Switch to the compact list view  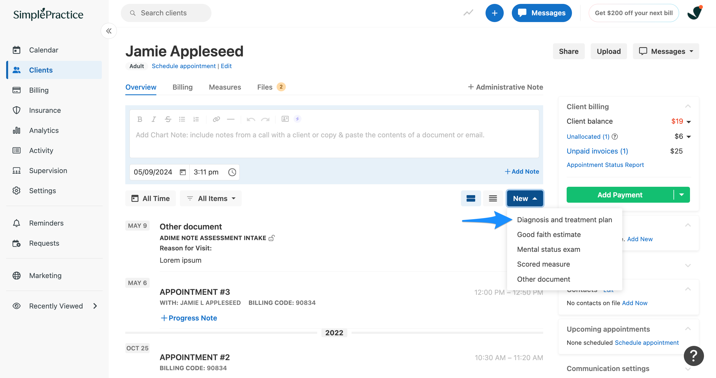click(493, 198)
